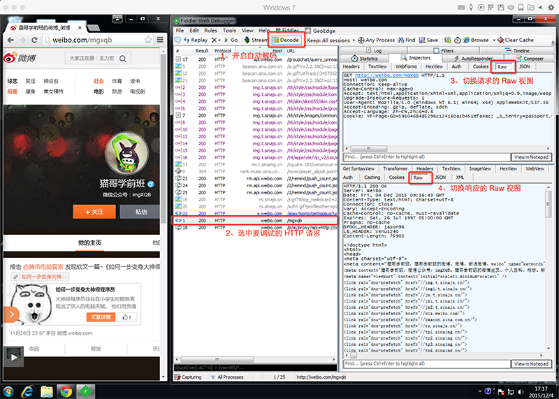Open Windows Explorer folder on taskbar
559x399 pixels.
click(47, 391)
